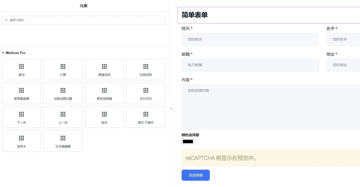Select the 信用卡 (credit card) widget
Viewport: 360px width, 187px height.
pyautogui.click(x=21, y=141)
